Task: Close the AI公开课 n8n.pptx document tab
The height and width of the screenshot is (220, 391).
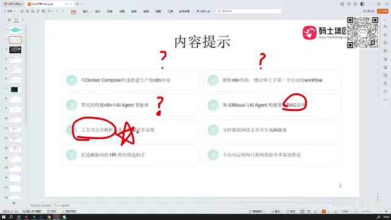Action: (71, 4)
